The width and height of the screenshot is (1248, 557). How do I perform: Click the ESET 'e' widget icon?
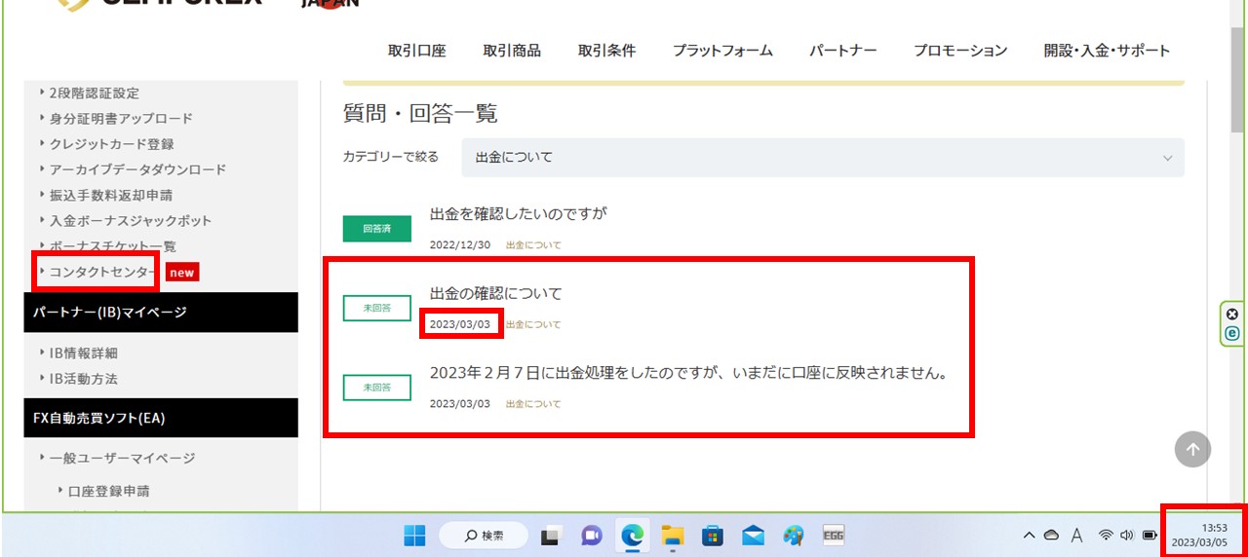pyautogui.click(x=1231, y=333)
